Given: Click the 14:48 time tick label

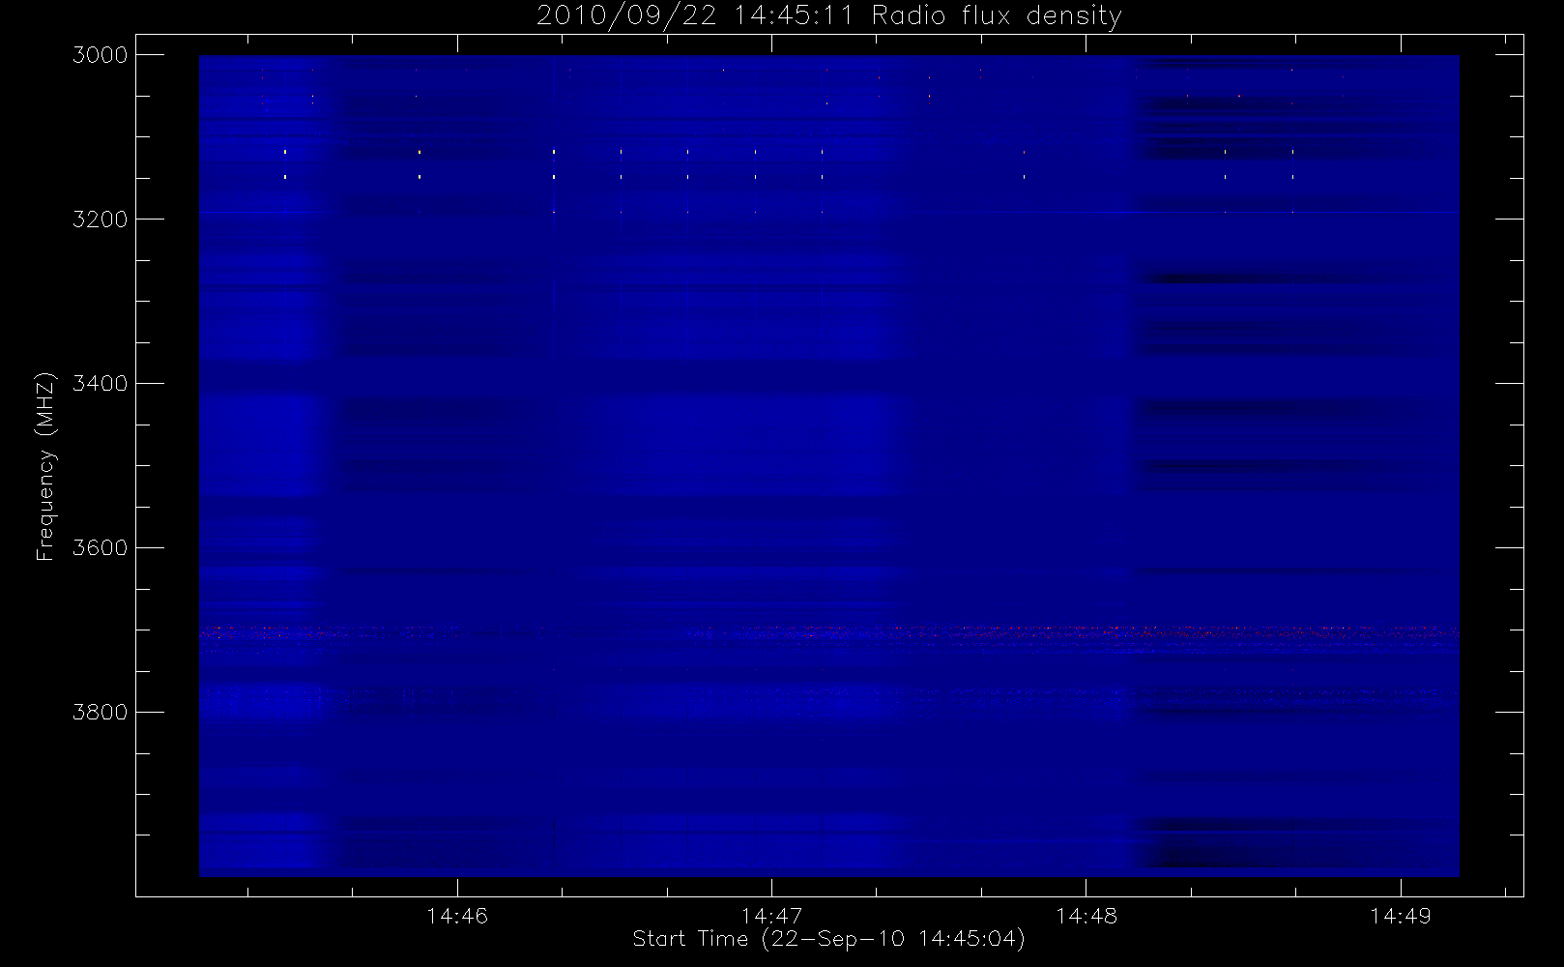Looking at the screenshot, I should click(x=1086, y=916).
